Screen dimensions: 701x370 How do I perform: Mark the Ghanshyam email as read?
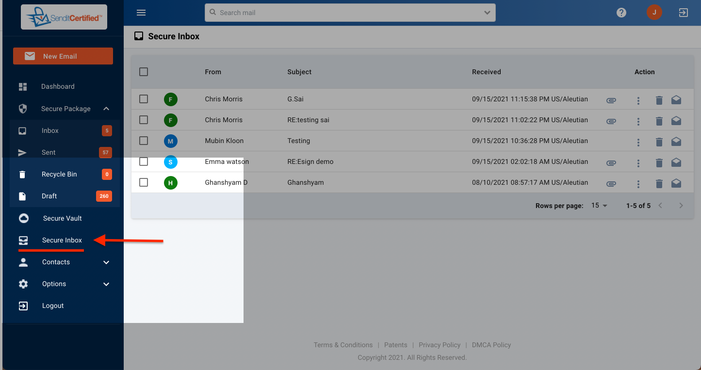pos(676,184)
